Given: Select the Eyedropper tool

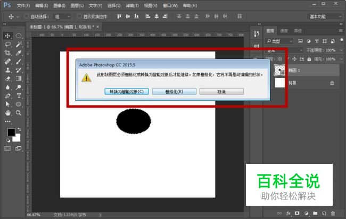Looking at the screenshot, I should [x=19, y=53].
